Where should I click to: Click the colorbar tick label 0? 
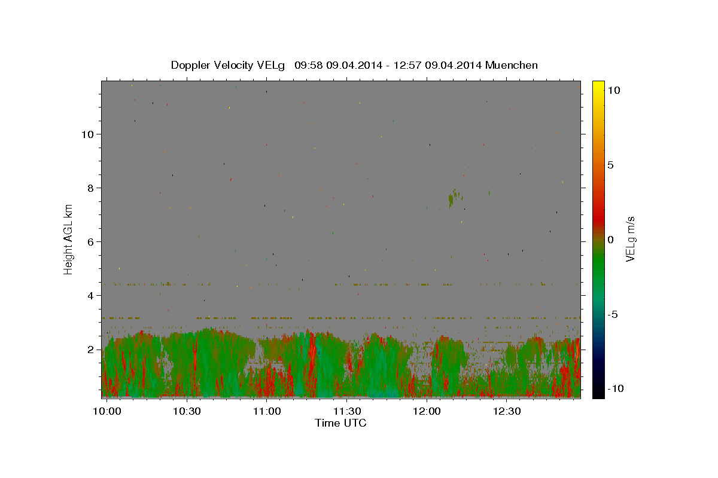tap(610, 240)
